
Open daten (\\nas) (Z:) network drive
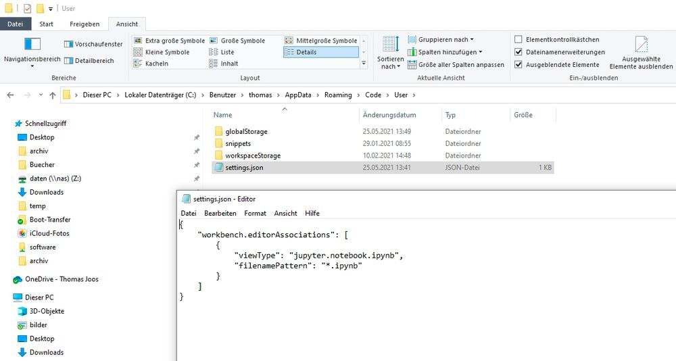point(55,178)
